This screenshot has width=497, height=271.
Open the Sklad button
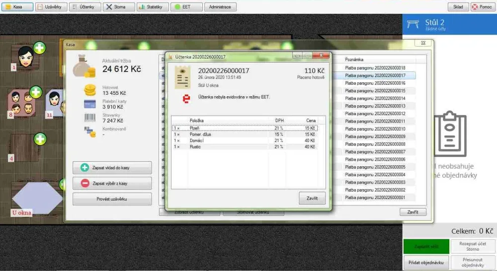tap(458, 6)
